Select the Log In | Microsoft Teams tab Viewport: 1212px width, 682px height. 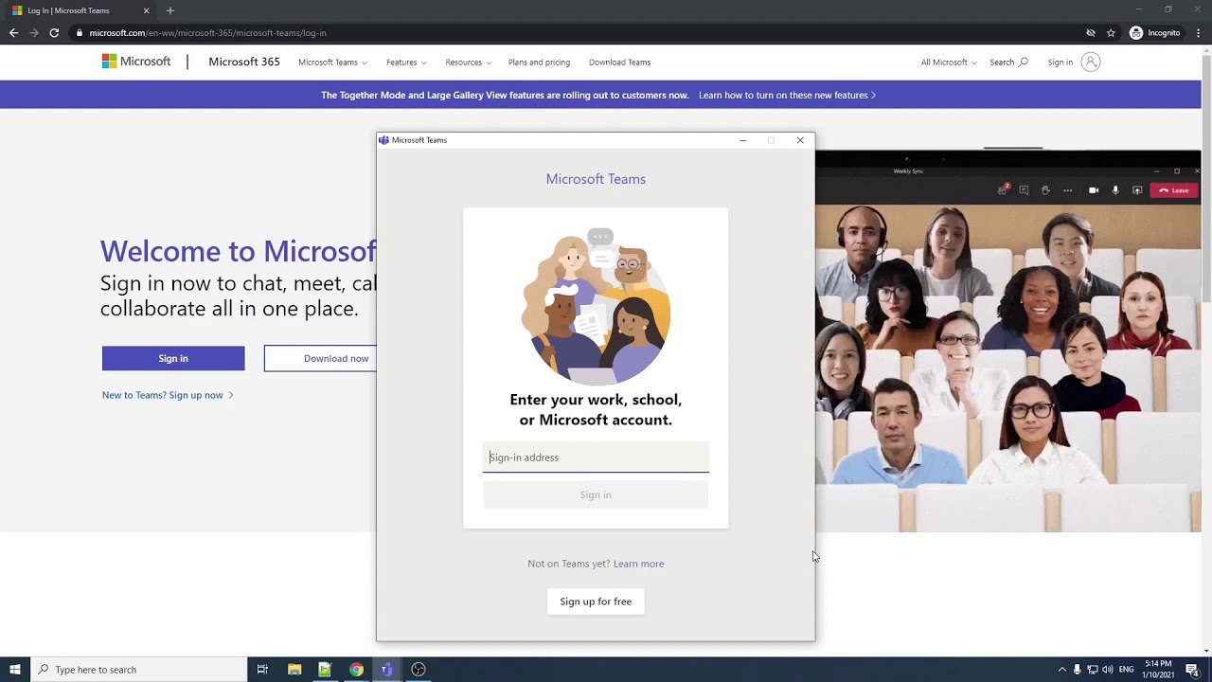80,10
